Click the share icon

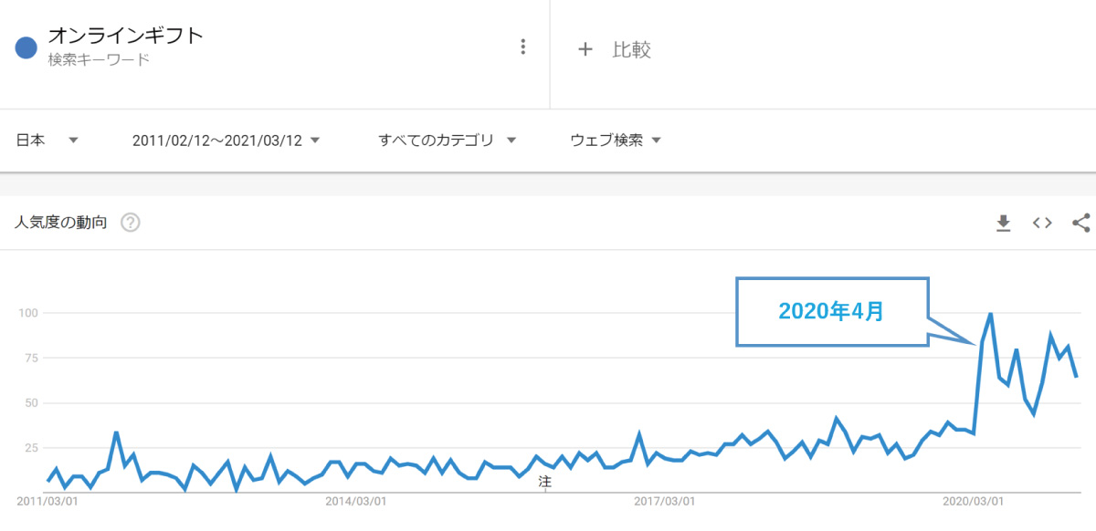[1080, 223]
